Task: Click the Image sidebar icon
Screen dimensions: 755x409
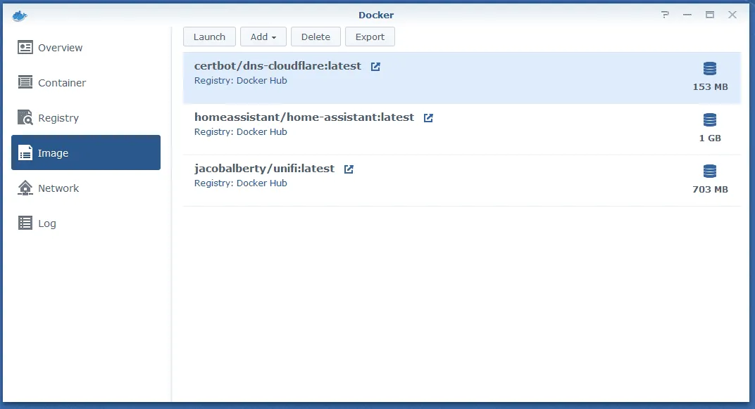Action: tap(25, 152)
